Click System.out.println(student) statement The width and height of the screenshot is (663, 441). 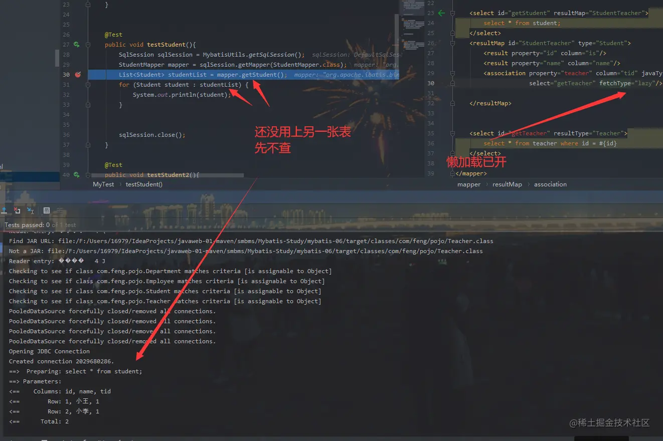coord(182,95)
